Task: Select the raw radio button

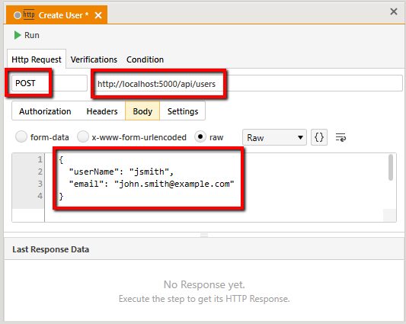Action: pos(200,136)
